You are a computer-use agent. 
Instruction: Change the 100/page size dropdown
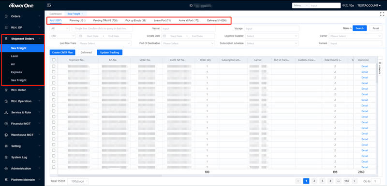click(78, 181)
